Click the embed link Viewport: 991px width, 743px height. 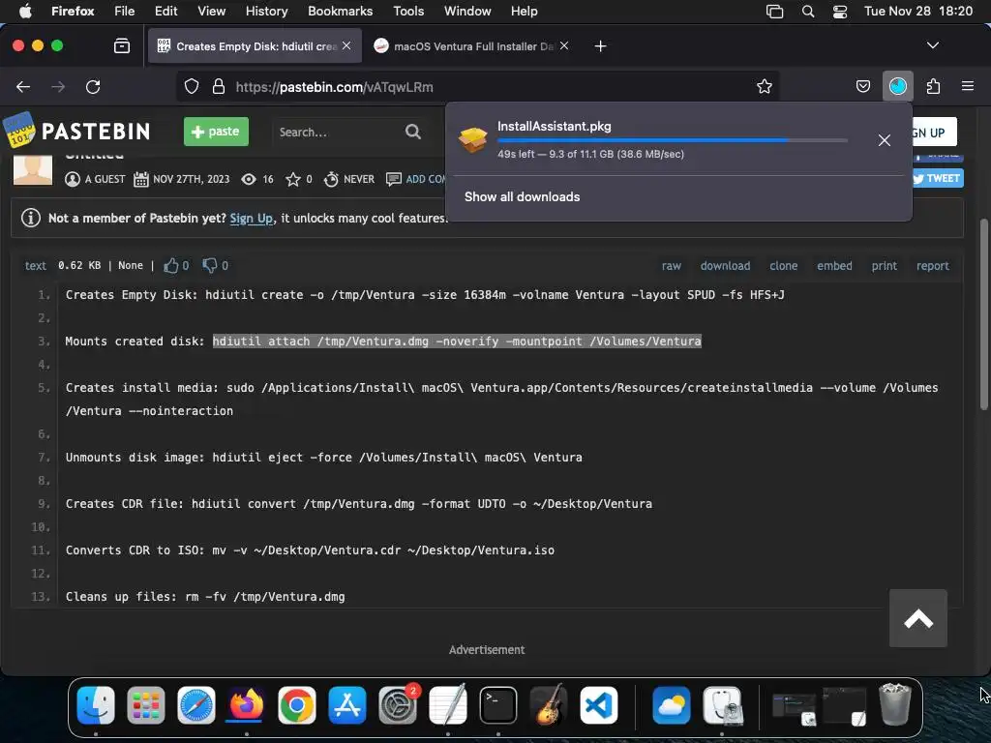coord(834,266)
